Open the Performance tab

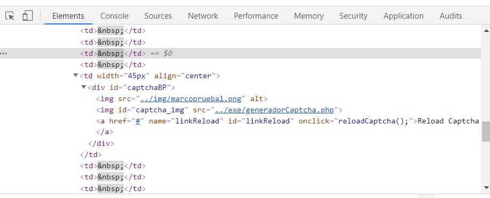pos(256,16)
